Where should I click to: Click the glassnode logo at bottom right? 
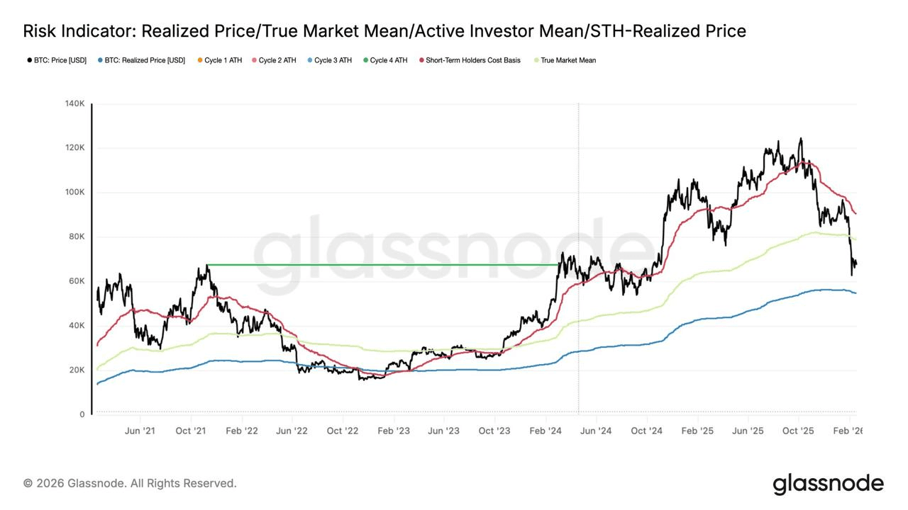(828, 484)
